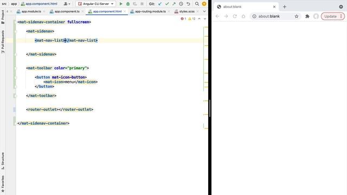Open the Structure tool window
The image size is (347, 195).
tap(3, 161)
